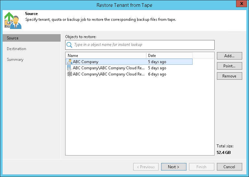Select the Source wizard step
The height and width of the screenshot is (177, 249).
[x=13, y=38]
